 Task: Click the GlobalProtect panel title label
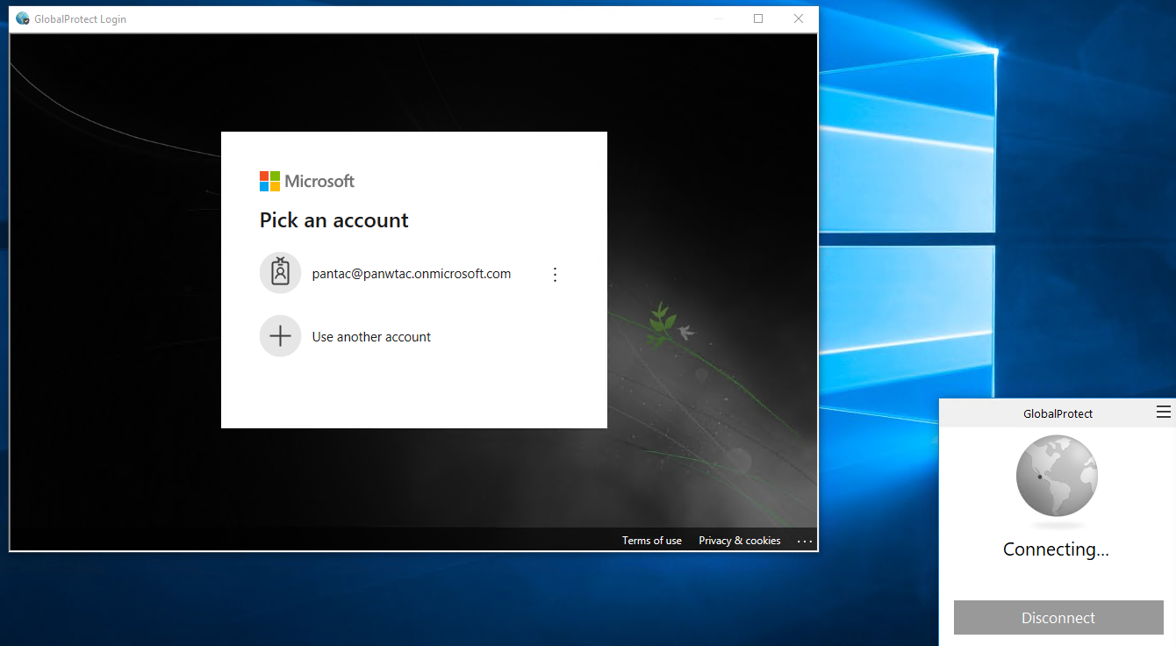[x=1057, y=413]
